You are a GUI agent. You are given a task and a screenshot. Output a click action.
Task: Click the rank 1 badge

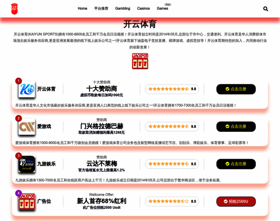click(18, 81)
